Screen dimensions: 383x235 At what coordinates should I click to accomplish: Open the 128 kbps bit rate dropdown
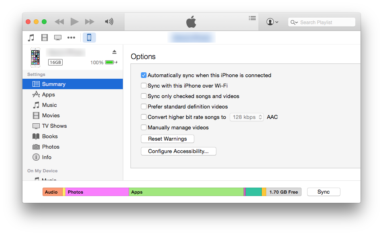tap(247, 117)
